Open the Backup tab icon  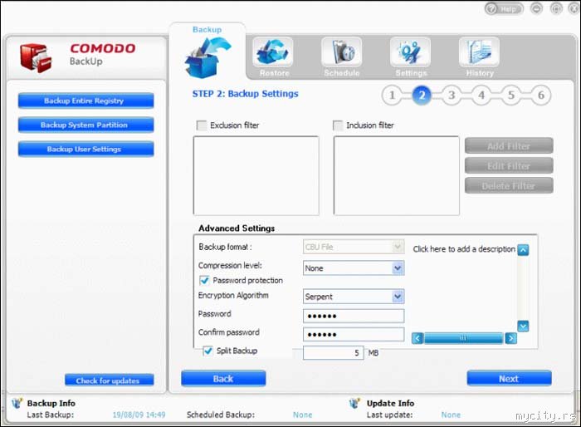[x=207, y=57]
